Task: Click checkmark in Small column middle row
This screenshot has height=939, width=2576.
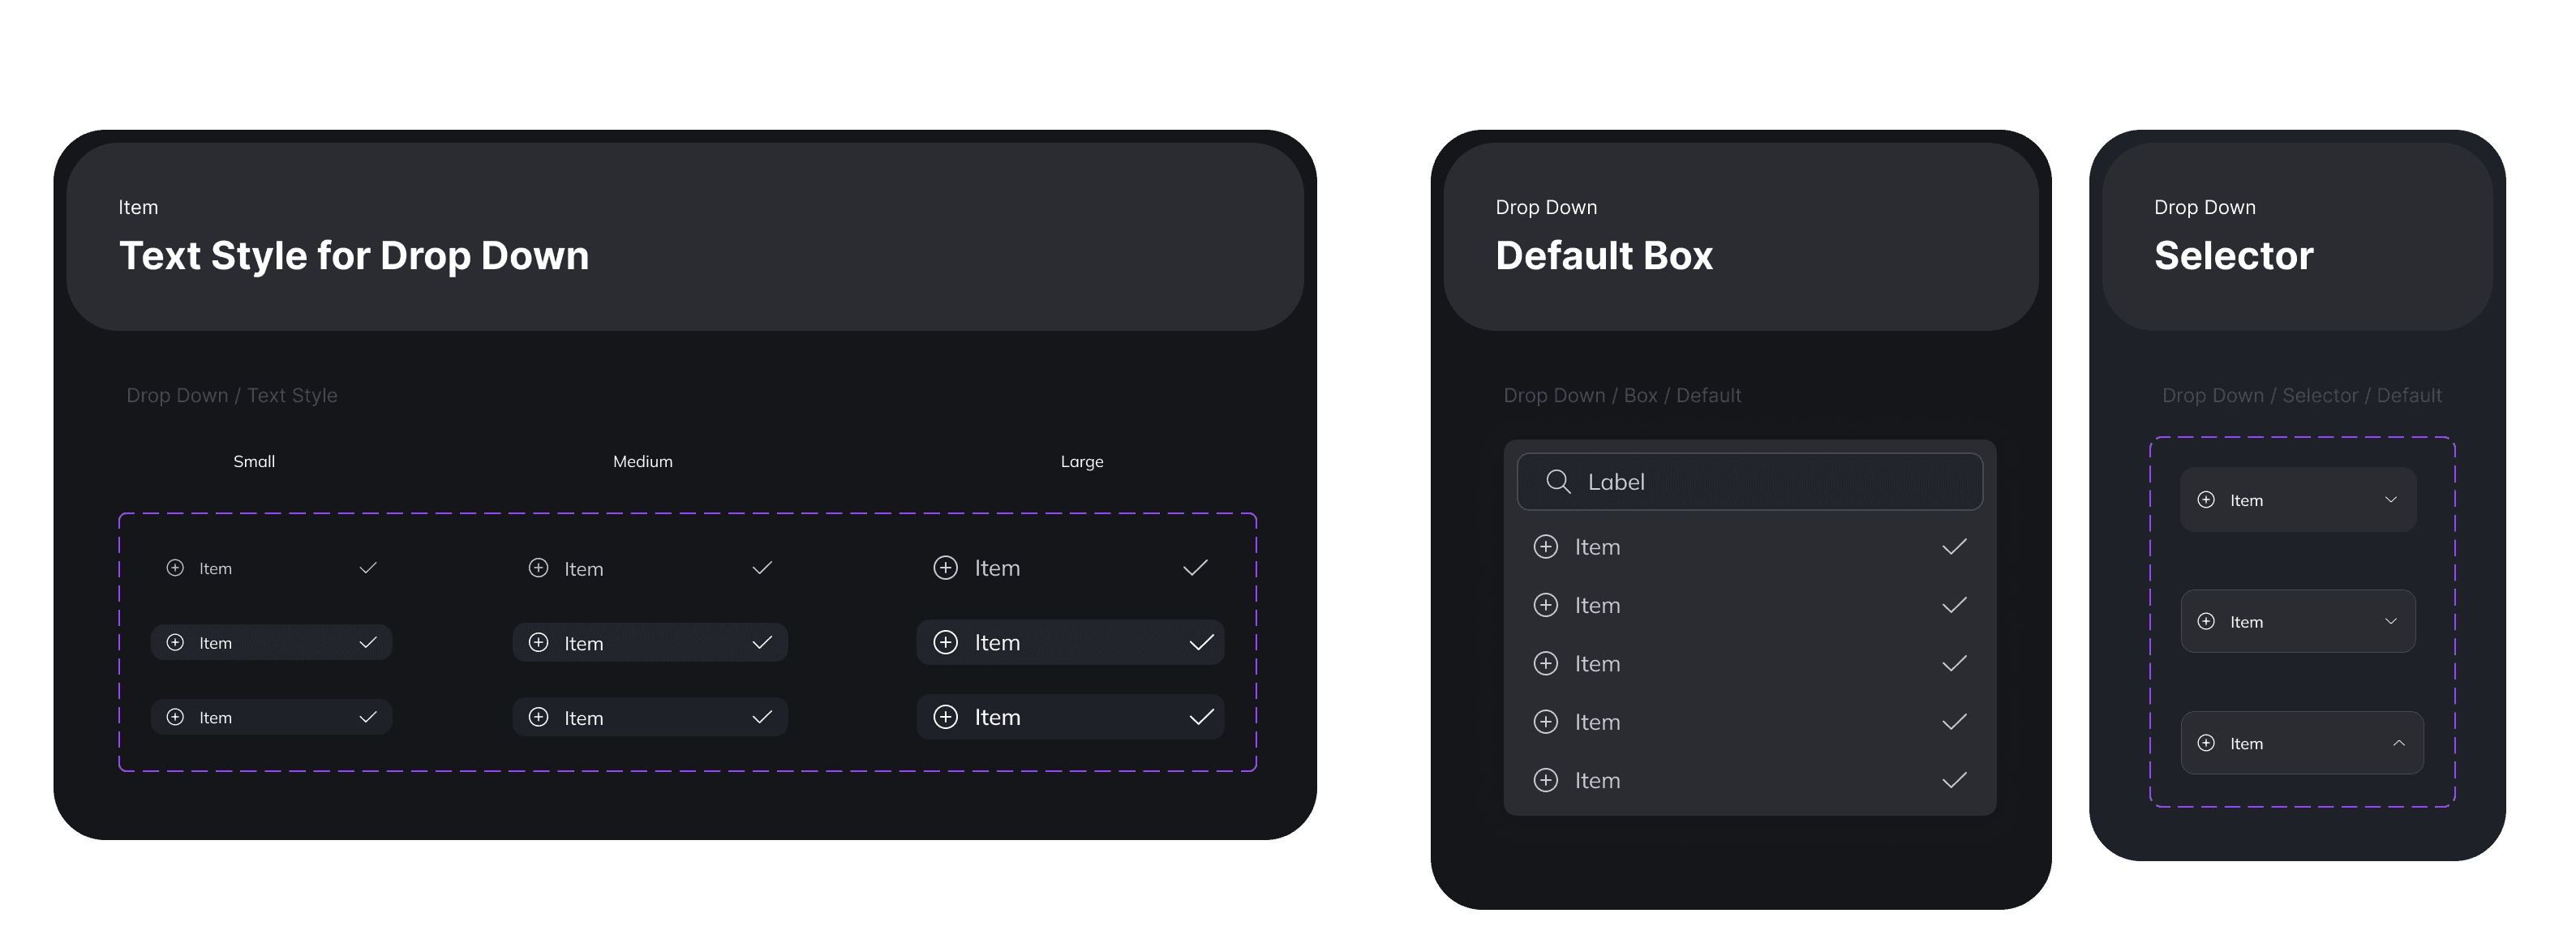Action: coord(368,642)
